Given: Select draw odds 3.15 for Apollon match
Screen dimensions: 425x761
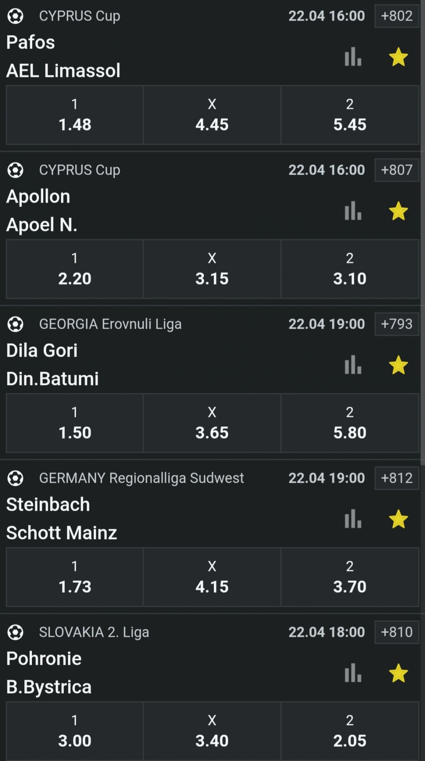Looking at the screenshot, I should (x=212, y=269).
